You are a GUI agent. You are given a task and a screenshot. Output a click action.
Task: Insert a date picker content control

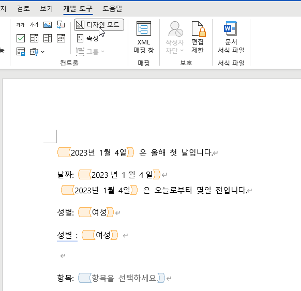61,38
